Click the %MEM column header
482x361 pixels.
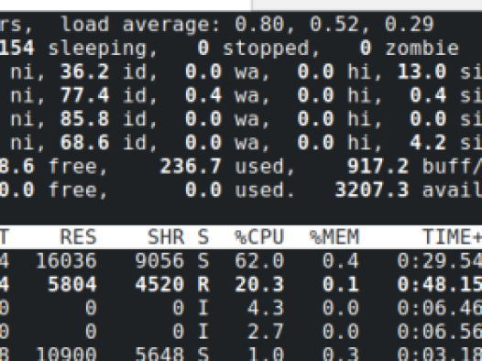pyautogui.click(x=334, y=237)
